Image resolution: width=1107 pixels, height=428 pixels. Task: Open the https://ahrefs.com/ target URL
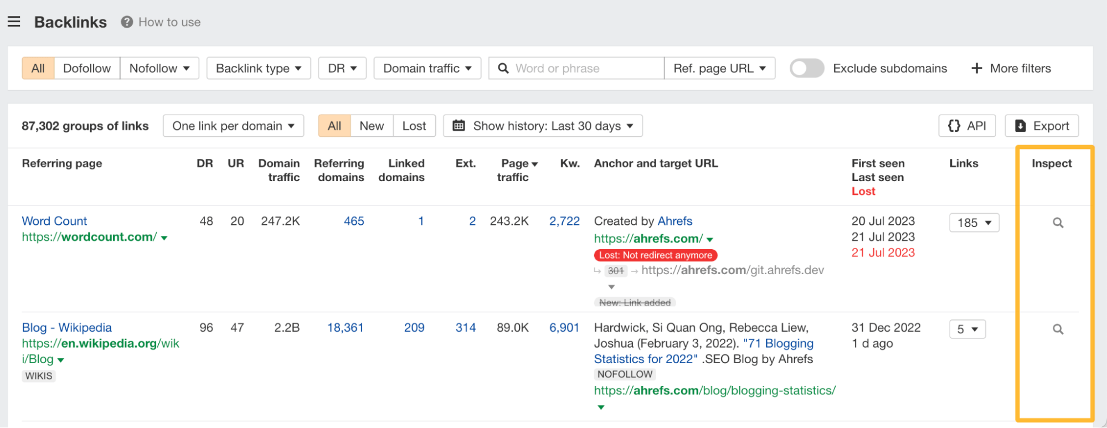coord(648,239)
